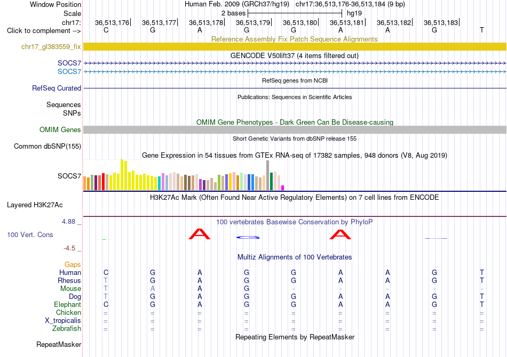Viewport: 507px width, 357px height.
Task: Click the '2 bases' scale bar label
Action: click(x=233, y=13)
